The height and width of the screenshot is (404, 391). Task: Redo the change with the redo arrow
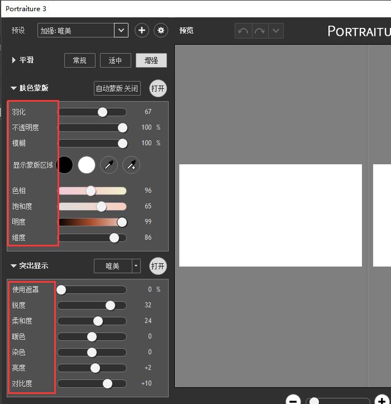coord(260,31)
